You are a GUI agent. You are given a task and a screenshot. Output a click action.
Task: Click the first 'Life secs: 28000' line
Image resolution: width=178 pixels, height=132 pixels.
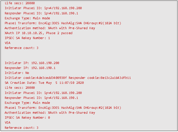coord(20,3)
